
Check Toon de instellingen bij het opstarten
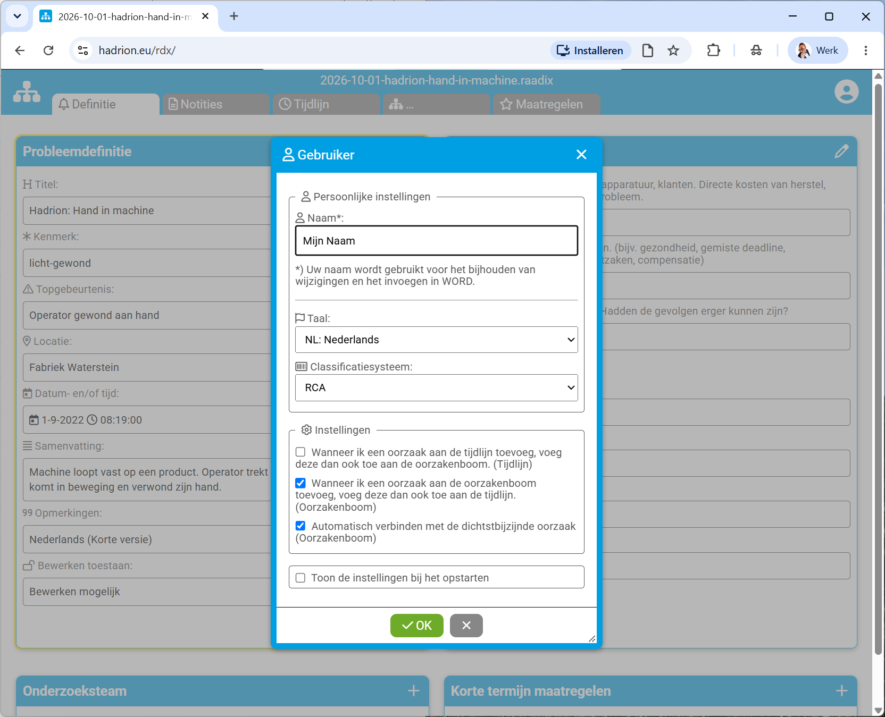pyautogui.click(x=300, y=578)
